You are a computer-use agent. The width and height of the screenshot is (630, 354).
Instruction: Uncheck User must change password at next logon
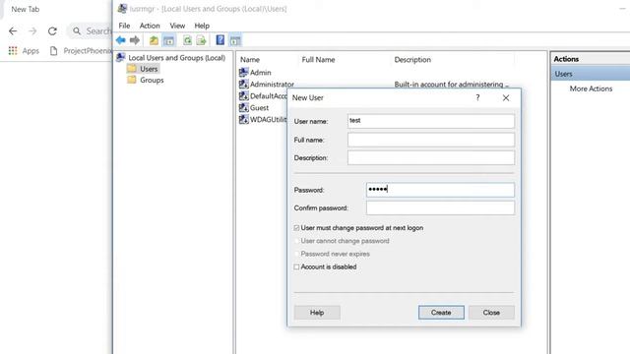click(x=296, y=228)
